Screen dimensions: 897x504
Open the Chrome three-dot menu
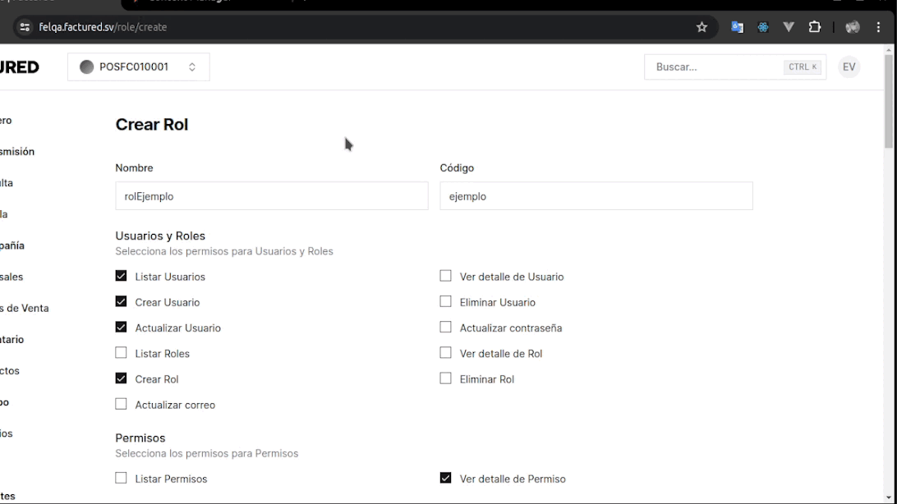click(878, 27)
